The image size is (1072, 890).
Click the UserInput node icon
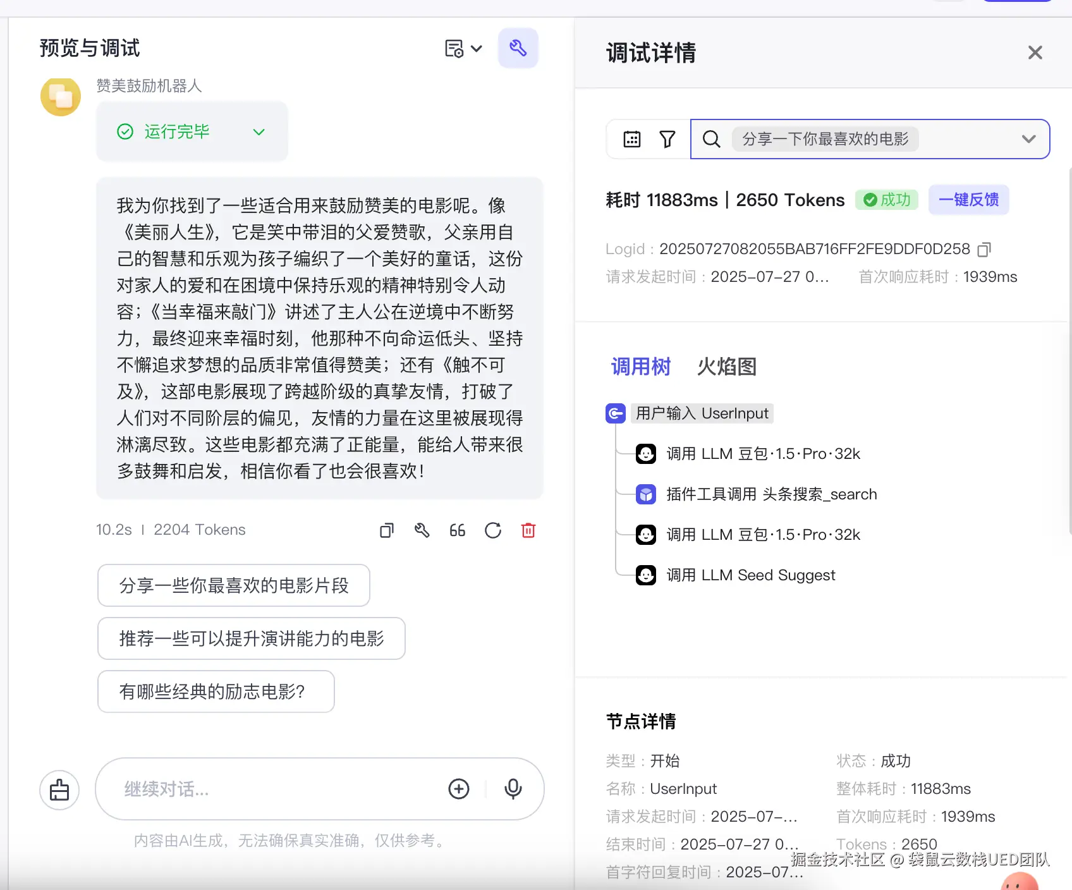(616, 413)
